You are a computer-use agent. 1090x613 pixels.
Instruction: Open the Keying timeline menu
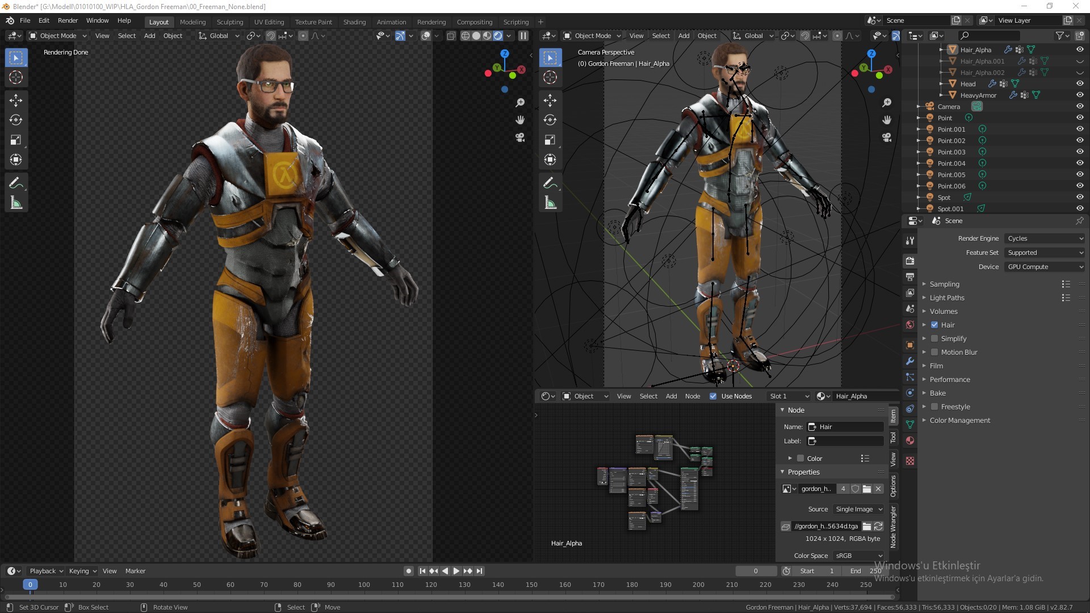tap(82, 571)
